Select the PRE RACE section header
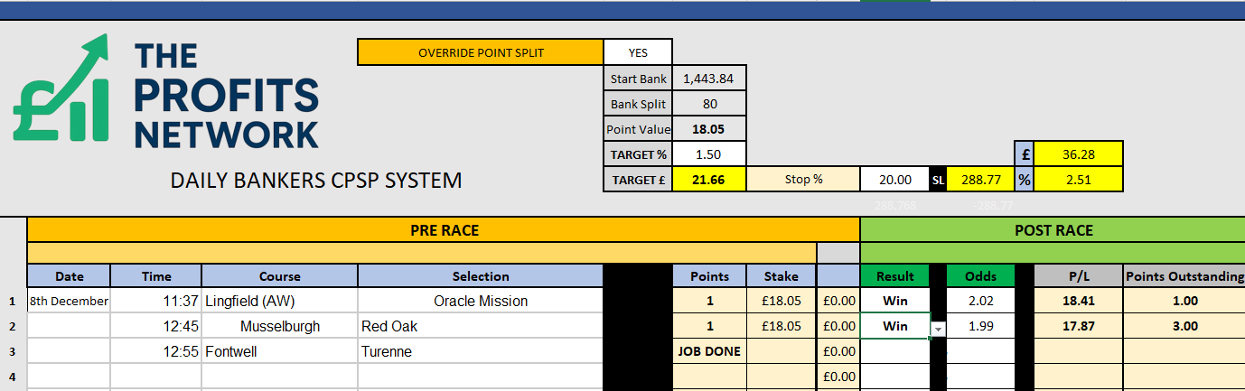Viewport: 1245px width, 391px height. click(x=444, y=230)
